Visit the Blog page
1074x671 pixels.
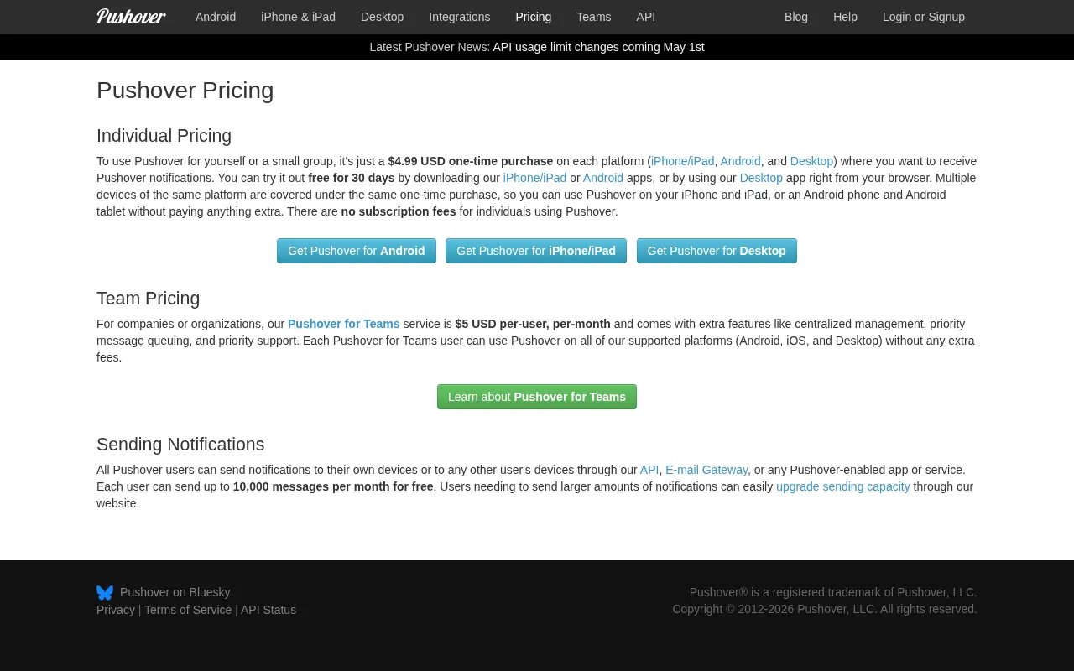click(796, 17)
